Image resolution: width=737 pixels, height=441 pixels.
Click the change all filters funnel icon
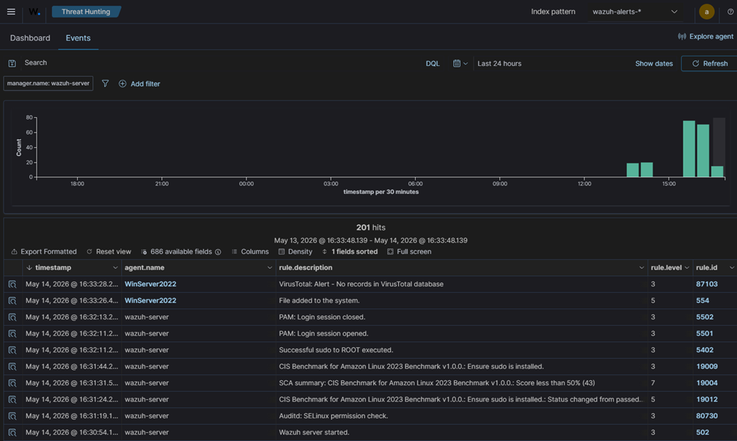pyautogui.click(x=106, y=83)
